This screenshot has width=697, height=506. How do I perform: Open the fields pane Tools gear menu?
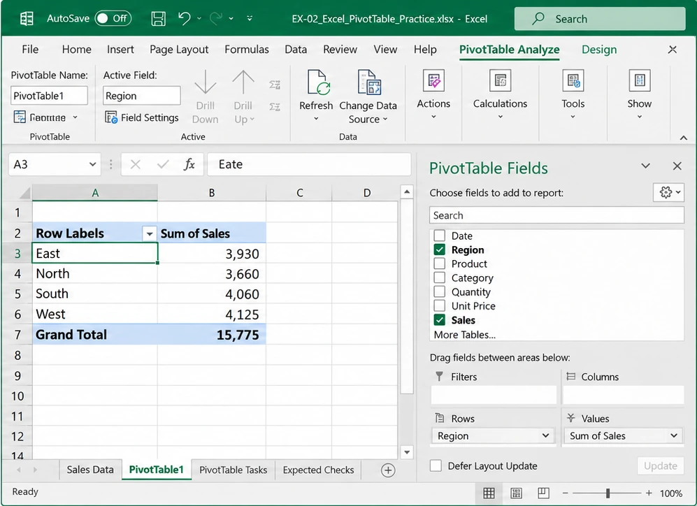click(x=669, y=192)
